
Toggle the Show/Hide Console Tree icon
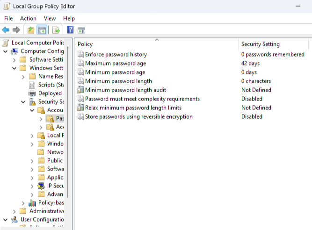42,30
